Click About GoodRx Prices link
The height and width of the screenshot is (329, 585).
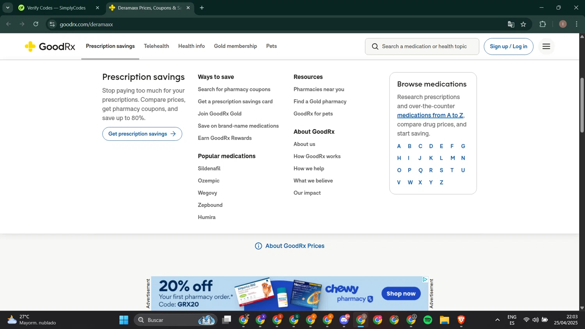pyautogui.click(x=295, y=246)
